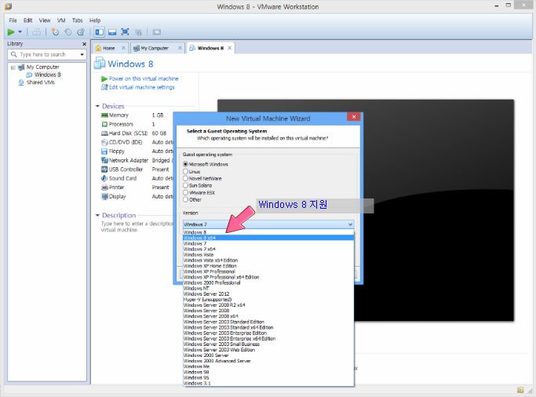Select Windows 8 in the Library tree
Screen dimensions: 536x397
point(48,75)
